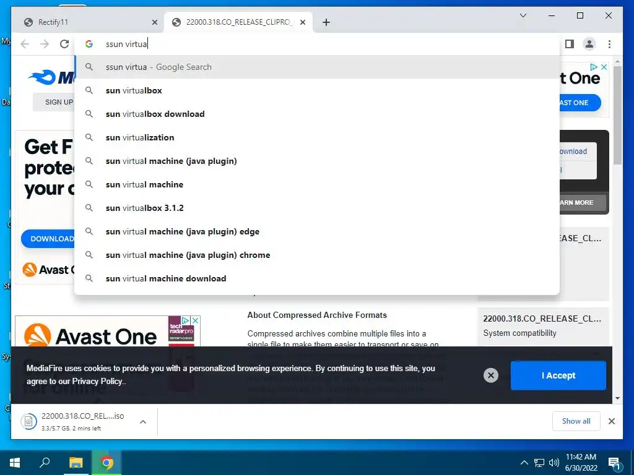Open Windows taskbar search

click(x=45, y=463)
